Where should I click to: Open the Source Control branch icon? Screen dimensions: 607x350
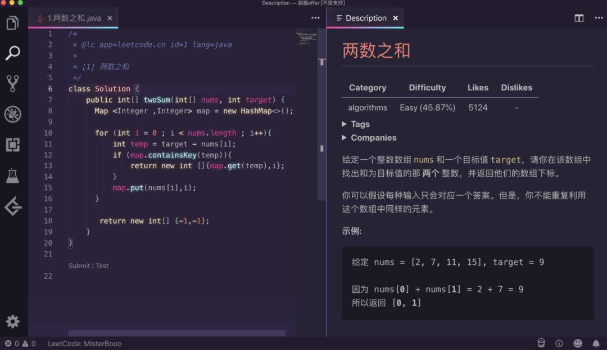point(13,84)
